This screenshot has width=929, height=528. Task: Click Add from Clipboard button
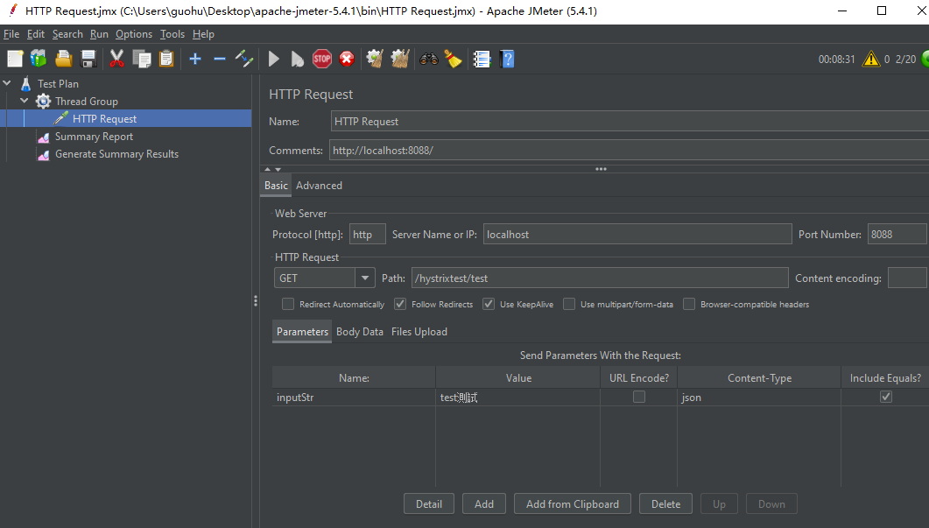pos(573,503)
